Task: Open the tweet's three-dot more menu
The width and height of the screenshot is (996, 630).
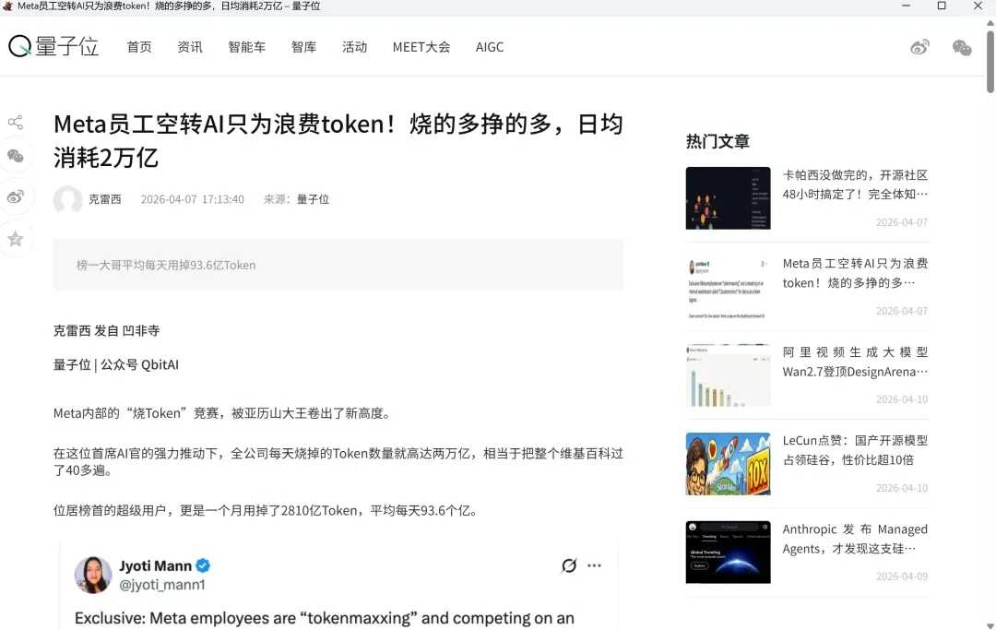Action: coord(594,565)
